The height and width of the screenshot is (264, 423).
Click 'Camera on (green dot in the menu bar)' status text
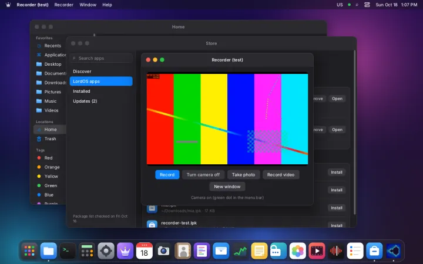coord(227,198)
